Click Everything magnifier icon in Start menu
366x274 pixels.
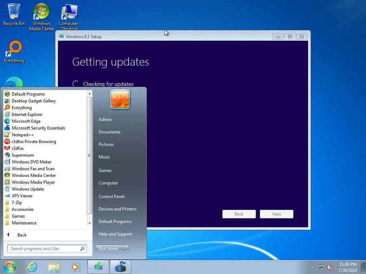[x=7, y=108]
